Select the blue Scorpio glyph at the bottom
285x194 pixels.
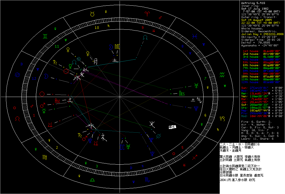147,180
